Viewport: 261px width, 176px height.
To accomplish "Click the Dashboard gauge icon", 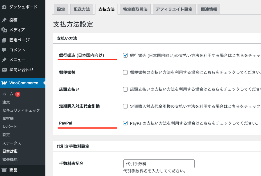I will (x=4, y=6).
